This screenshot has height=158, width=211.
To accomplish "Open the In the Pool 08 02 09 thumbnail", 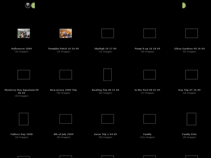I will (150, 75).
